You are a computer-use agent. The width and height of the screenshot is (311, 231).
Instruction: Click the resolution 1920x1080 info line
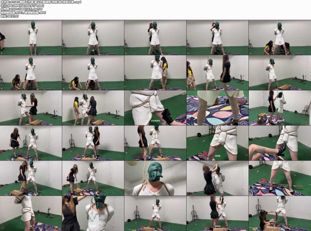[x=21, y=9]
